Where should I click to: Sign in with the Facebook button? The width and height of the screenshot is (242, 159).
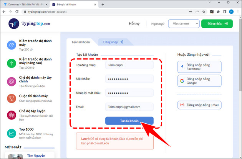199,67
